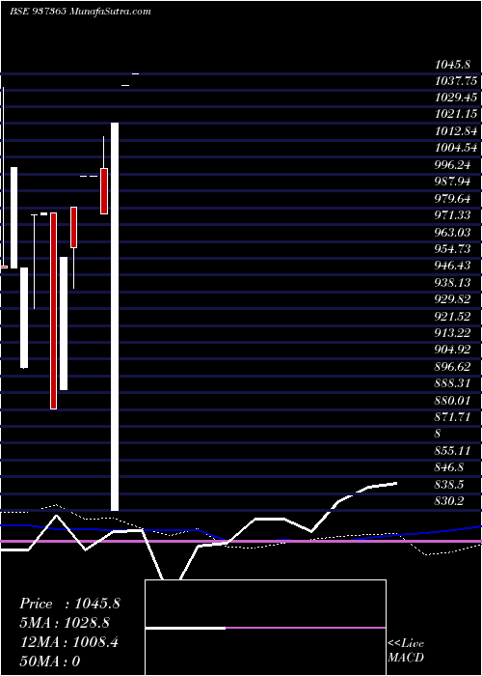This screenshot has width=482, height=676.
Task: Click the 987.94 price axis label
Action: [x=453, y=182]
